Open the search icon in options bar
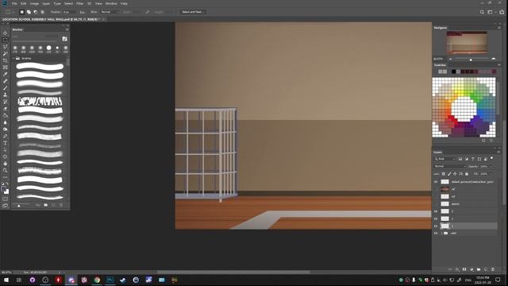The height and width of the screenshot is (286, 508). pos(482,12)
